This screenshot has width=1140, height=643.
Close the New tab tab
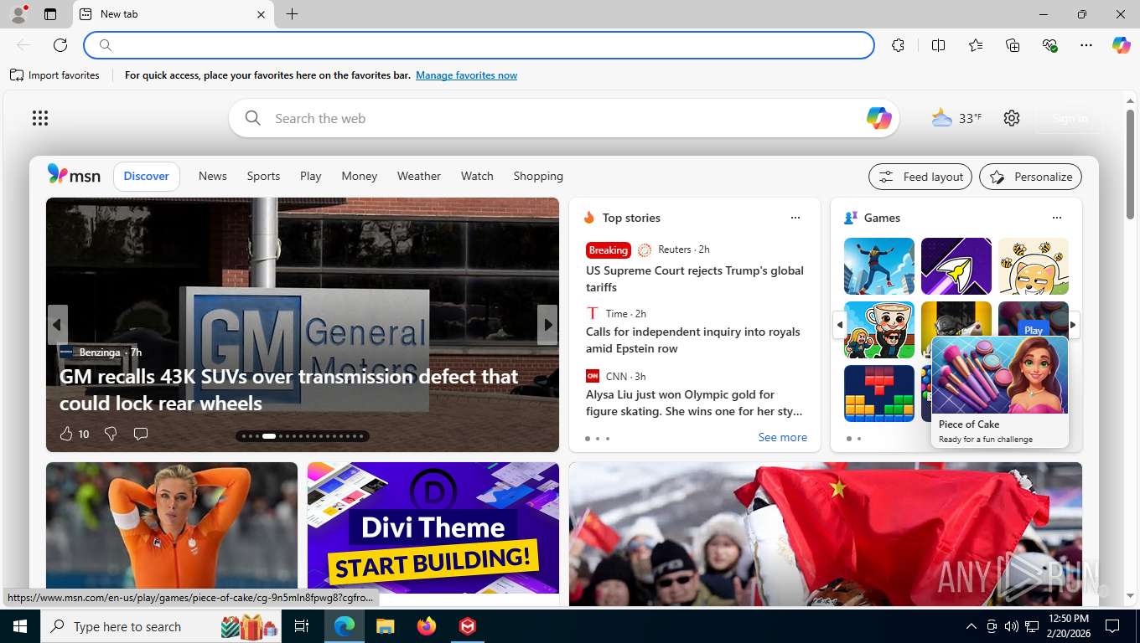[261, 14]
